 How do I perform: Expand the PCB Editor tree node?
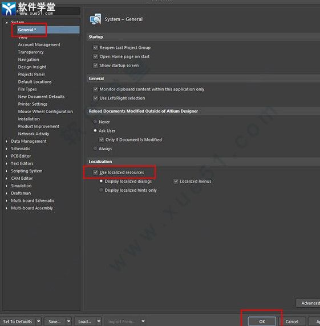[6, 156]
